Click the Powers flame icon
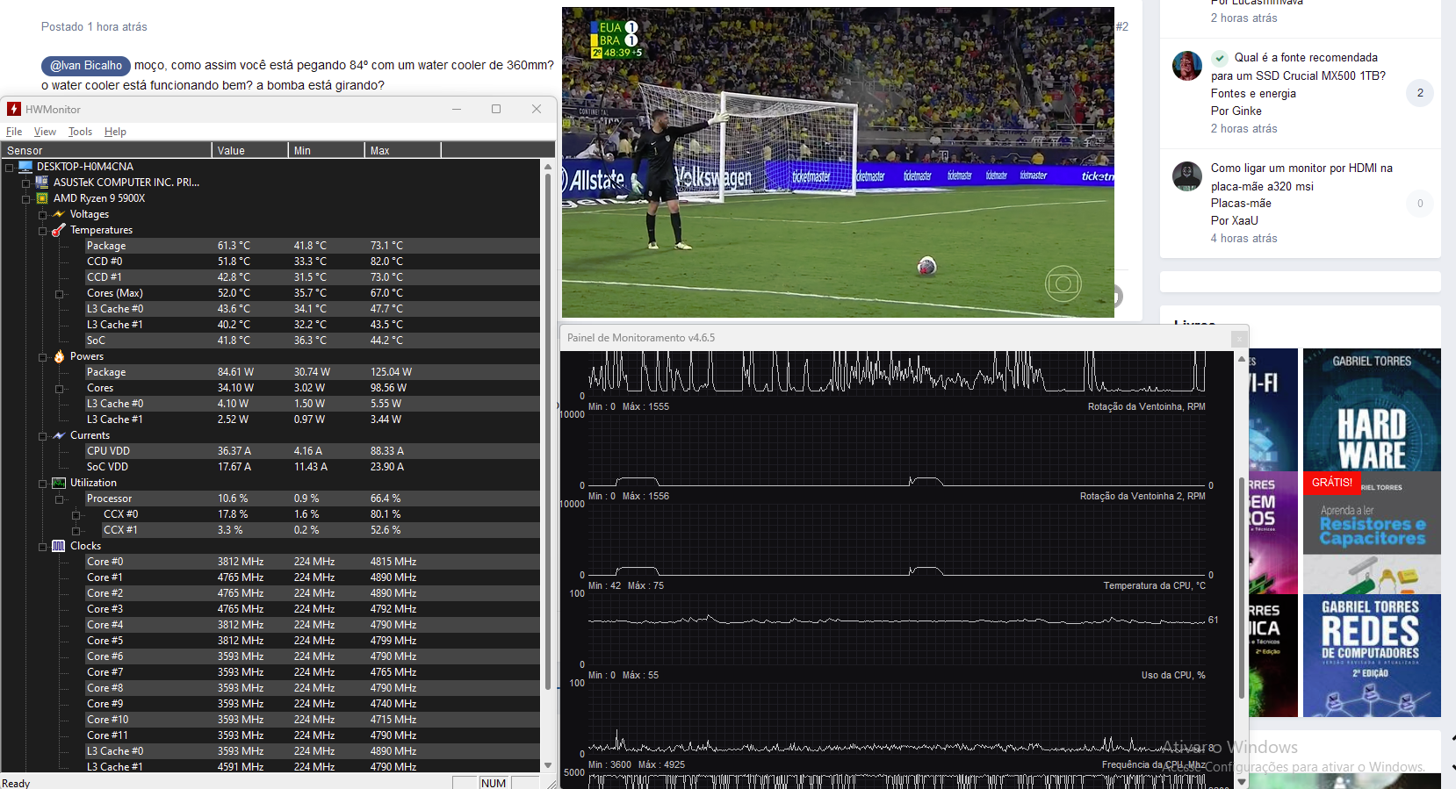The image size is (1456, 789). 59,355
